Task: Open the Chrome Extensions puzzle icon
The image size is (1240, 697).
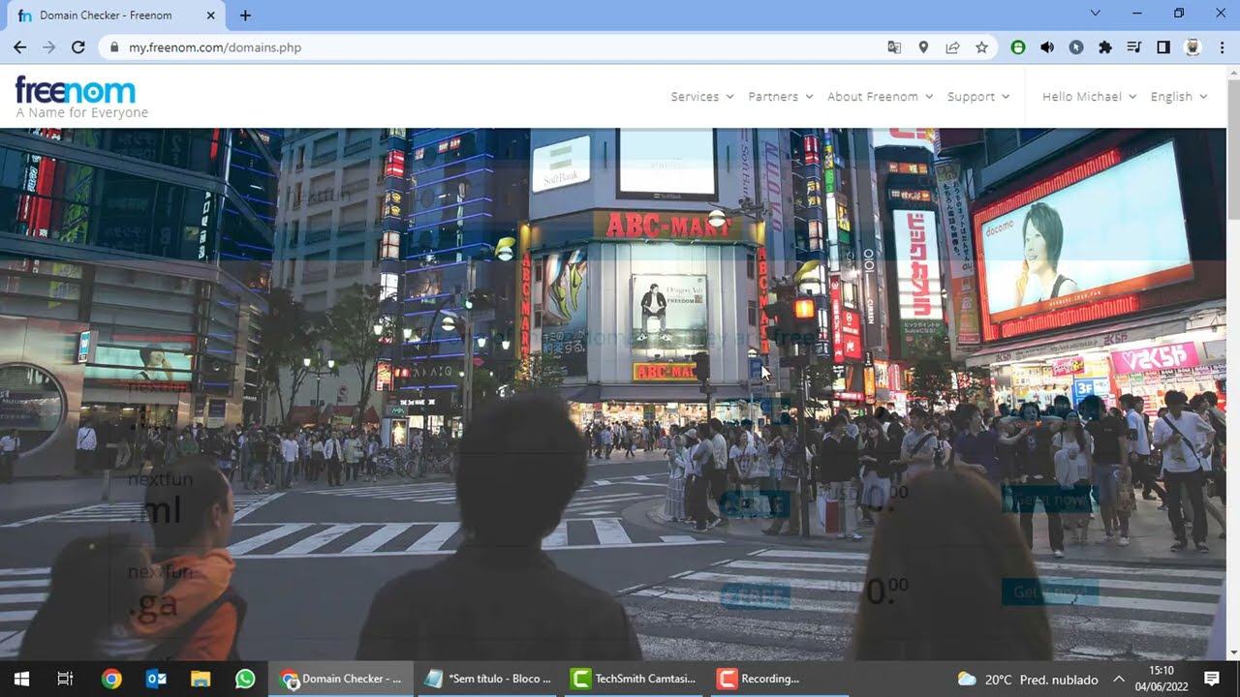Action: pos(1105,46)
